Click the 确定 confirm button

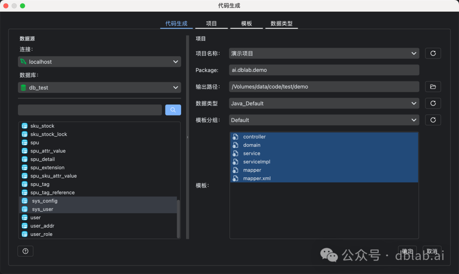point(407,251)
